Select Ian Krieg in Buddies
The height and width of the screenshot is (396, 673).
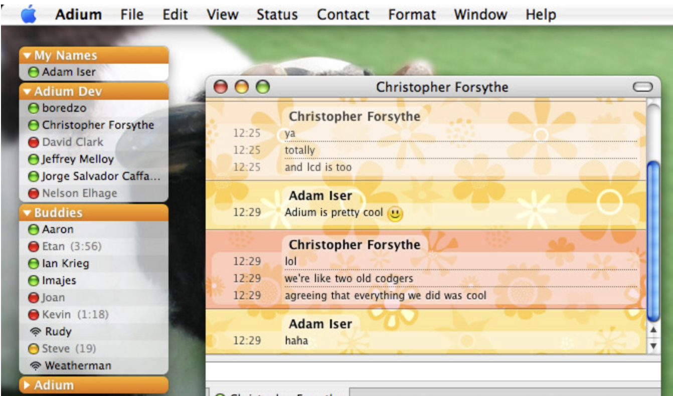[x=65, y=263]
